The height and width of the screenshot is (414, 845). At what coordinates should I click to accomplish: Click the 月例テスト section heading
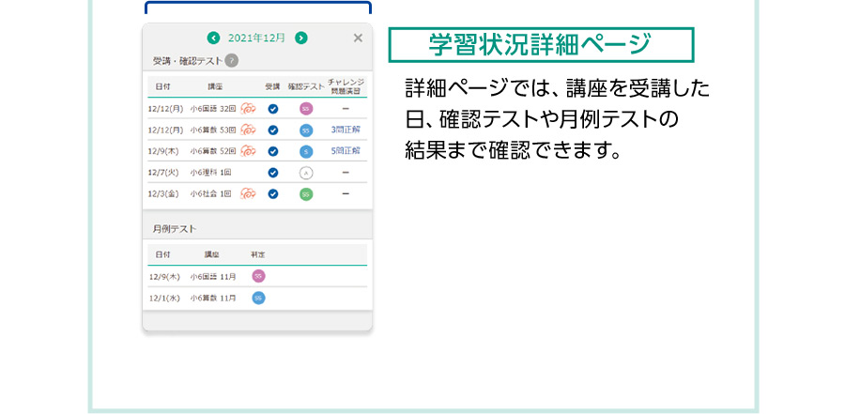pos(175,229)
